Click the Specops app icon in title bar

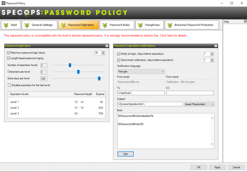(3, 3)
